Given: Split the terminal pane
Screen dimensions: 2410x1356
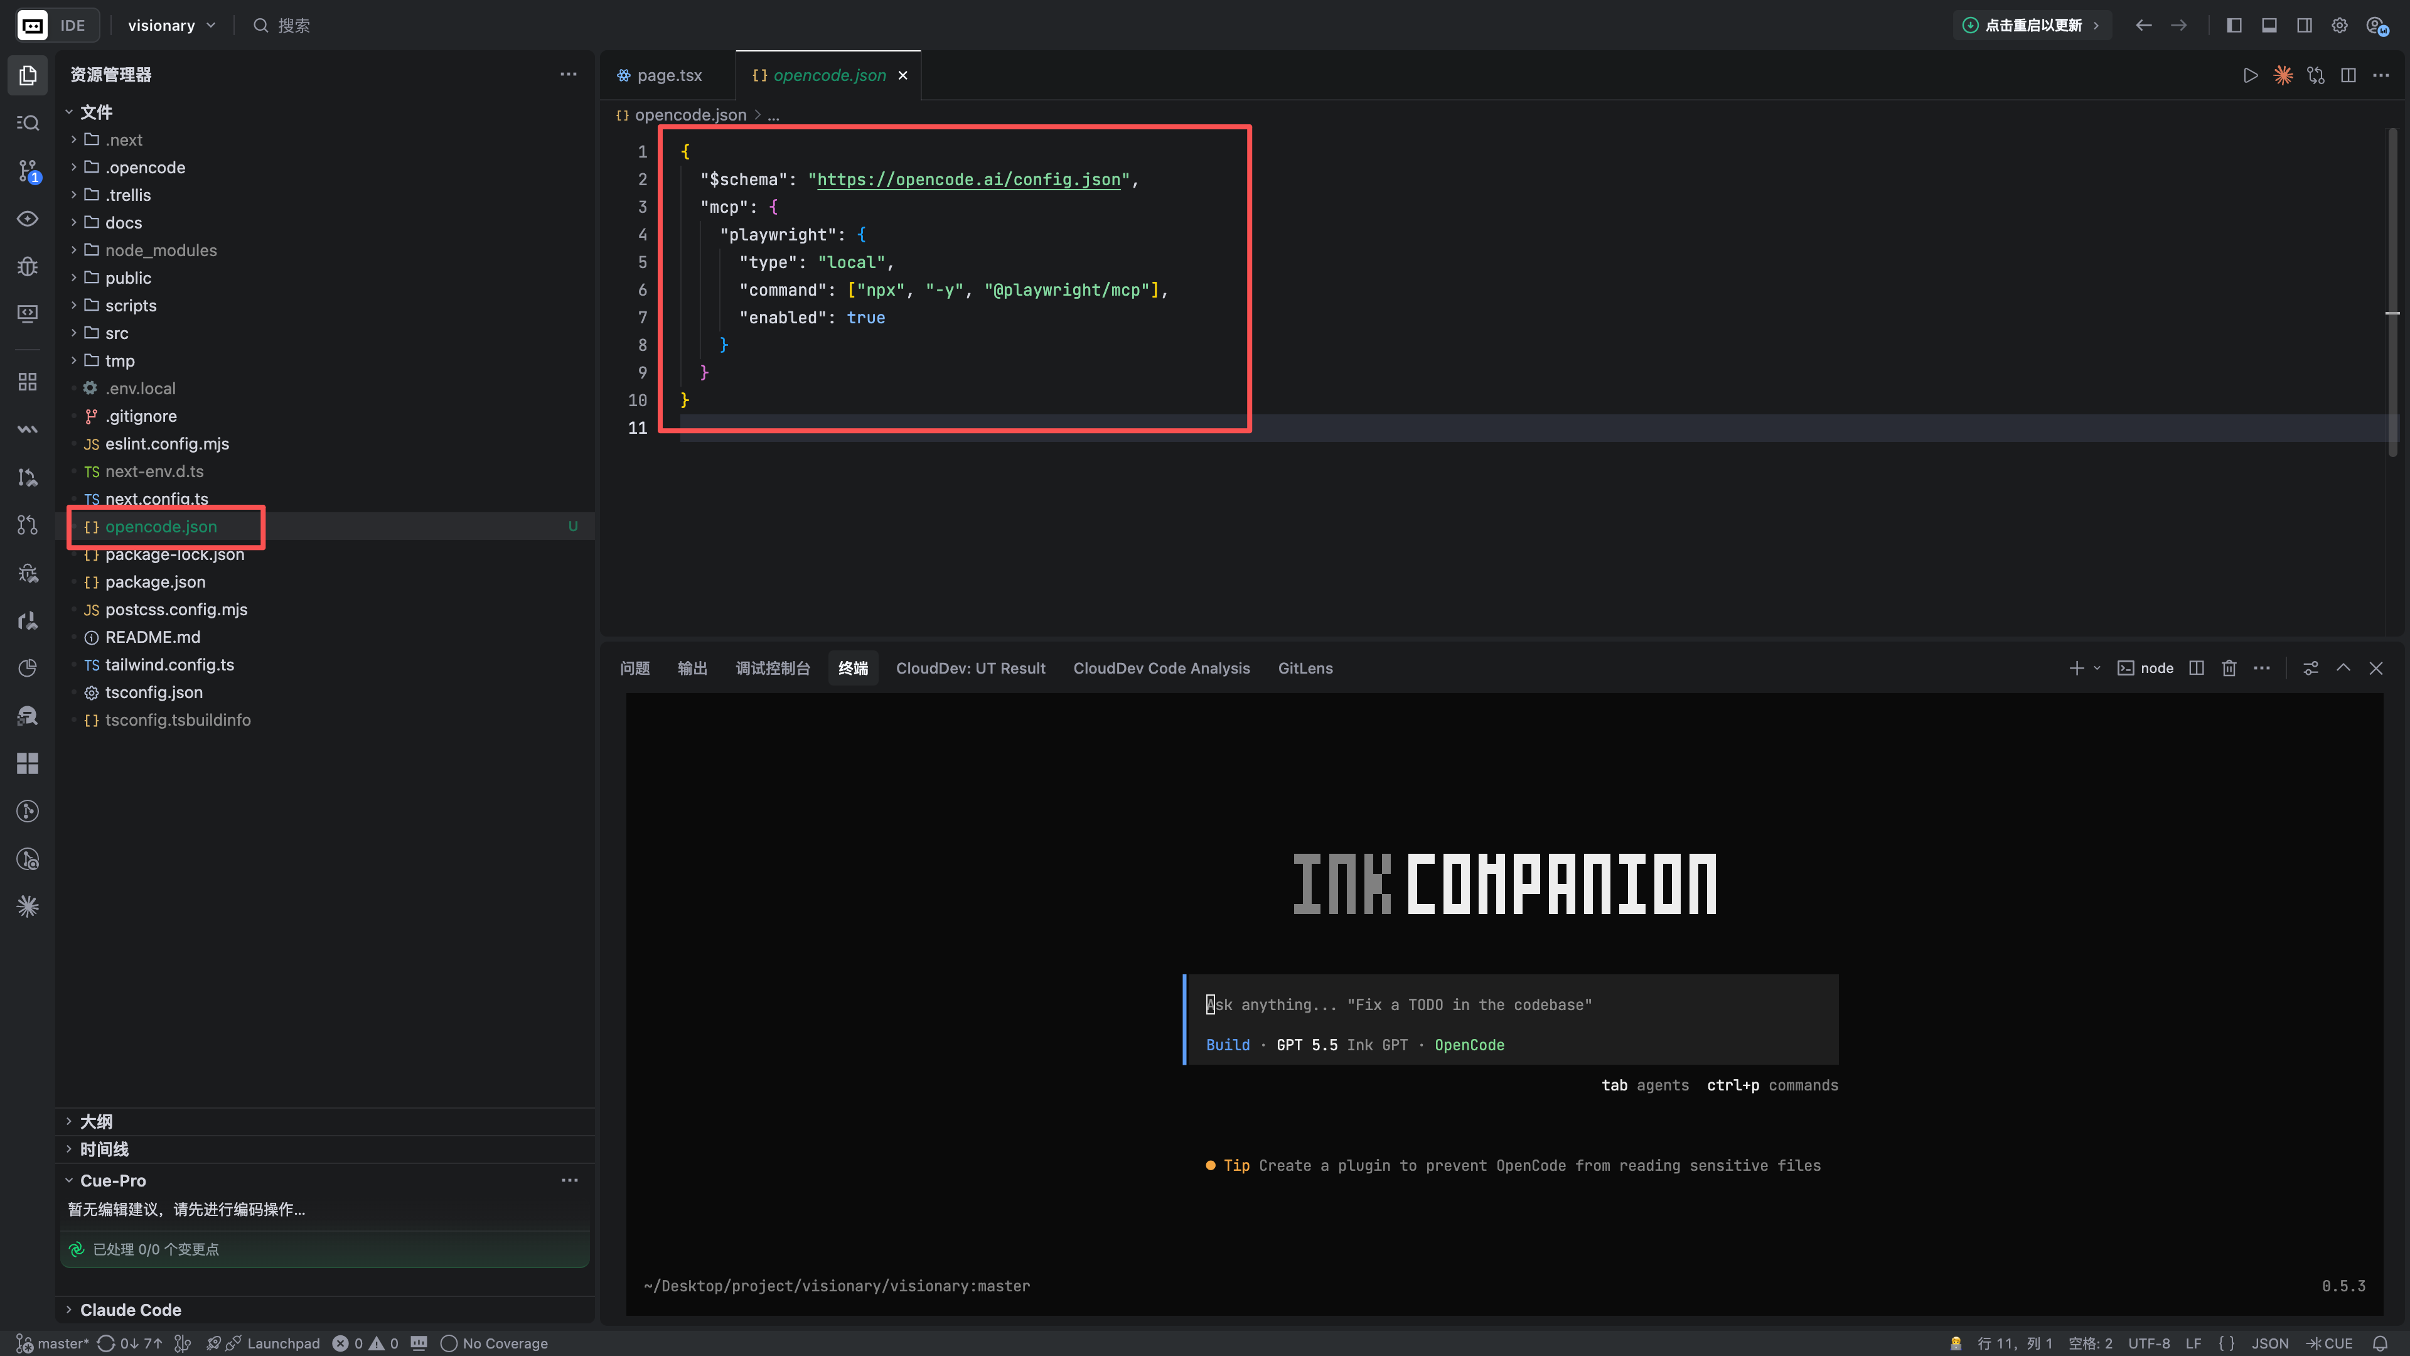Looking at the screenshot, I should tap(2197, 667).
